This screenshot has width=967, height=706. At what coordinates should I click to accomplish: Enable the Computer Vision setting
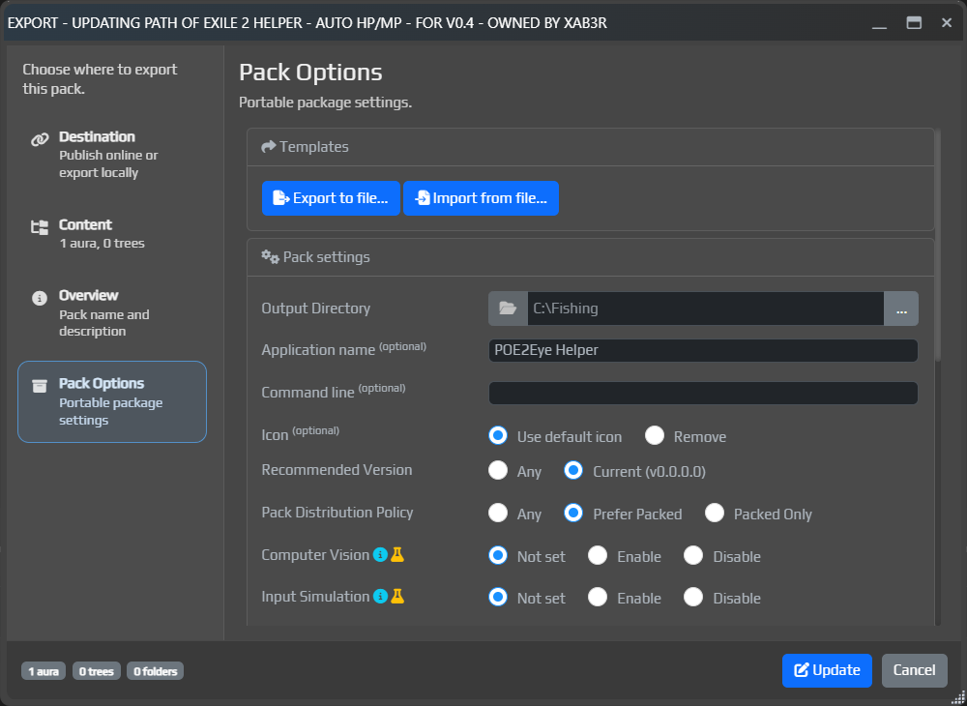click(598, 555)
